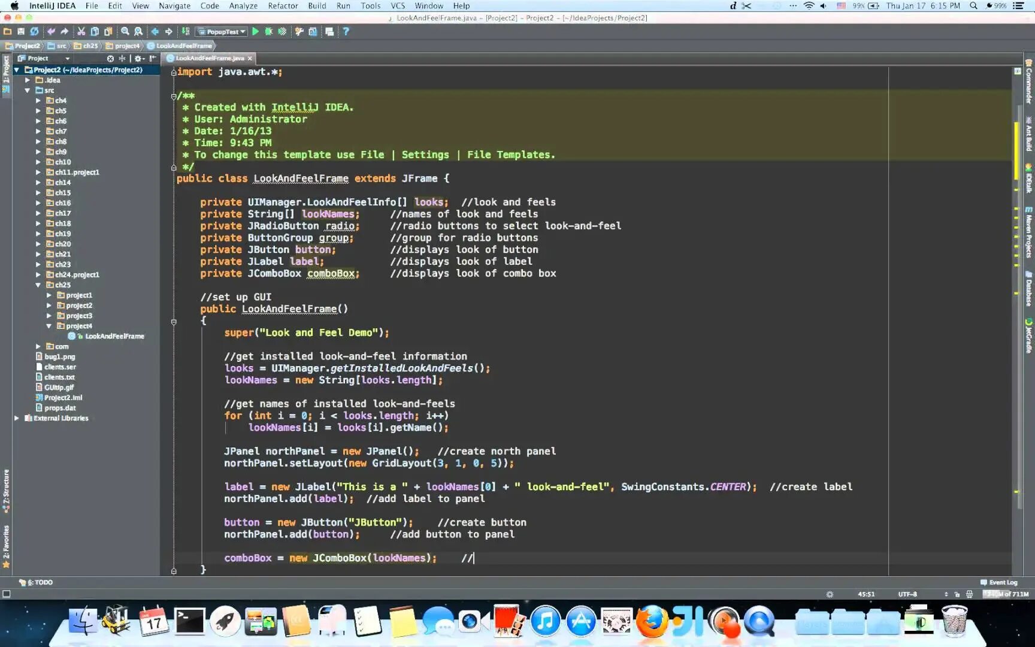The width and height of the screenshot is (1035, 647).
Task: Navigate Forward with the right arrow icon
Action: point(168,32)
